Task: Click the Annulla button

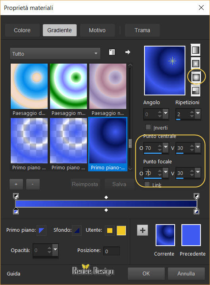Action: coord(186,273)
